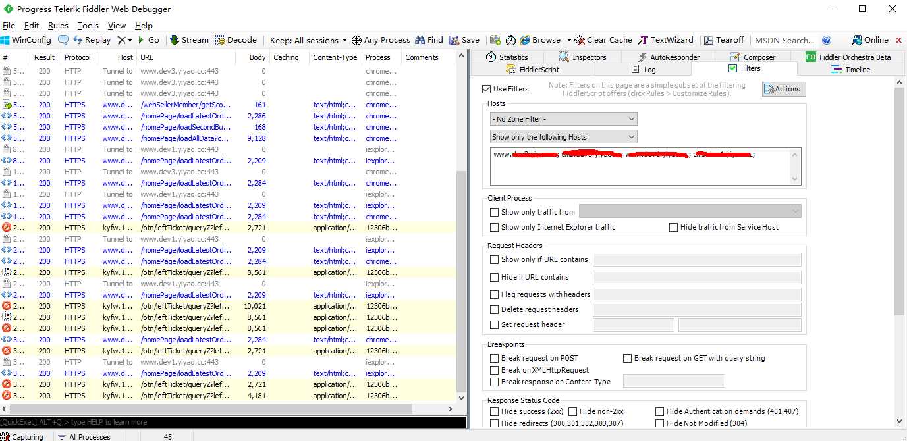This screenshot has width=907, height=441.
Task: Click the Online status indicator
Action: (x=869, y=40)
